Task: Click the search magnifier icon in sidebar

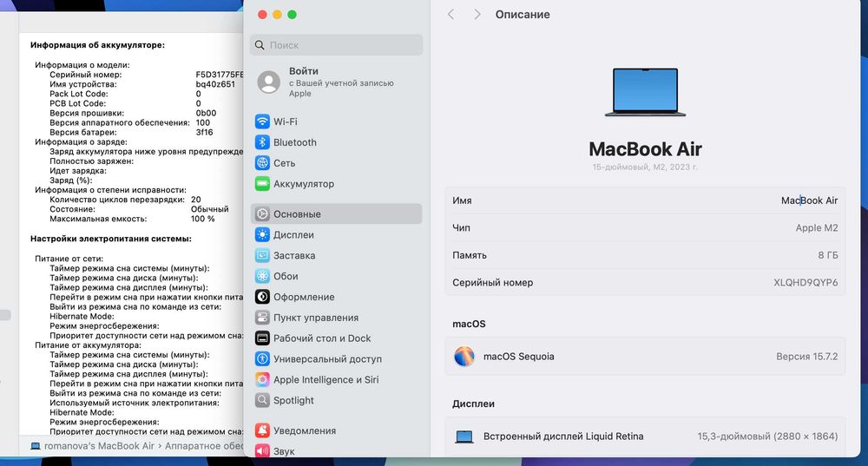Action: [x=260, y=45]
